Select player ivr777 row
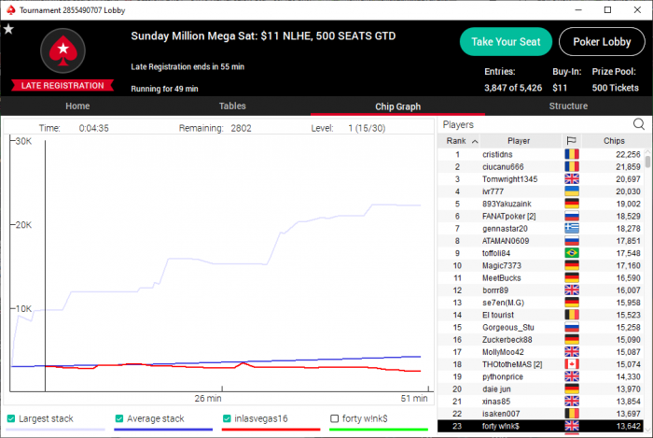The height and width of the screenshot is (438, 653). pos(540,191)
